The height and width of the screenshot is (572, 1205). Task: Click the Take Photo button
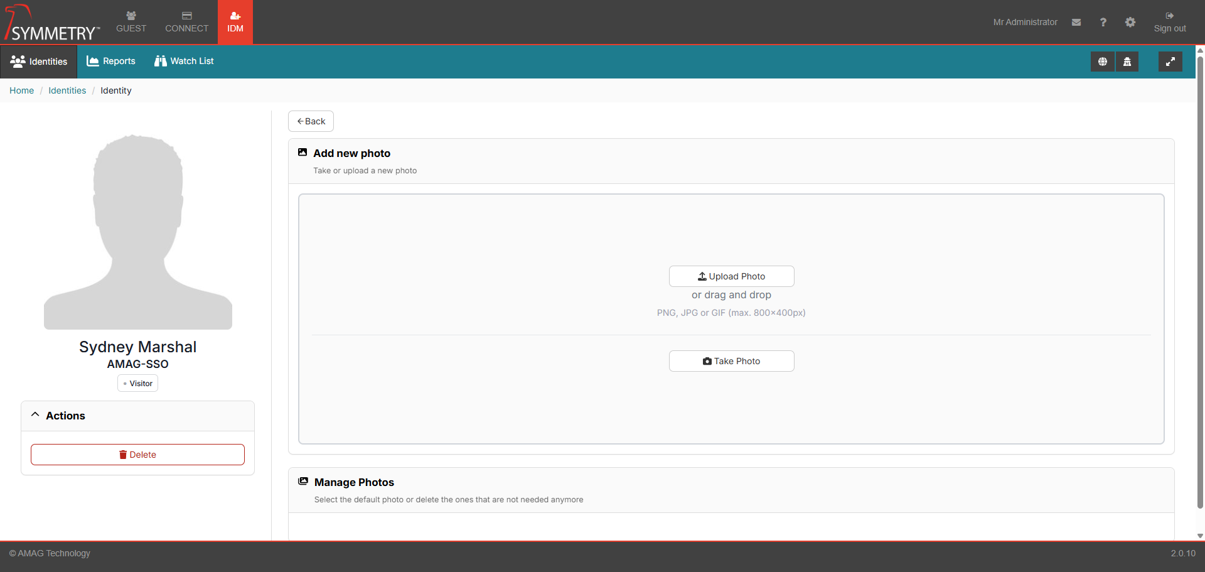[x=731, y=361]
